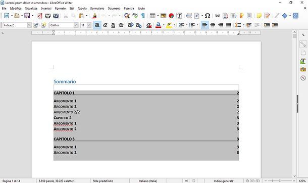Open paragraph style dropdown showing Indice 2
Screen dimensions: 308x183
(29, 25)
